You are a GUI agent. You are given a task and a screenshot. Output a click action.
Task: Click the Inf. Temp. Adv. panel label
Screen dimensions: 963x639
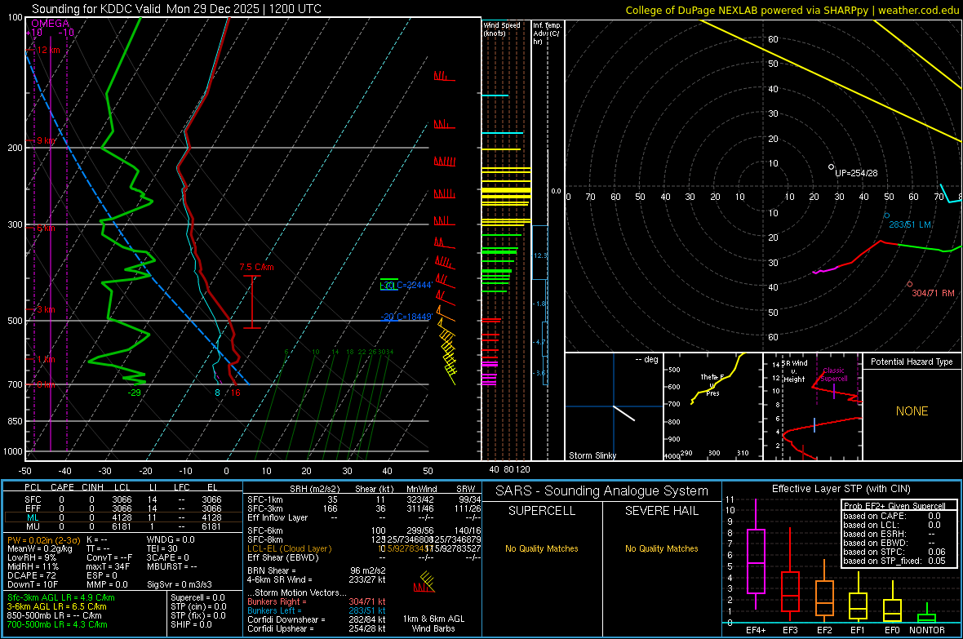[x=546, y=33]
